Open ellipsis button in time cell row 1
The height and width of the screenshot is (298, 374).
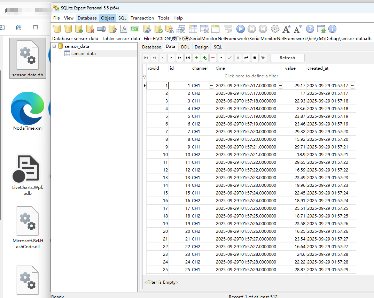coord(281,85)
